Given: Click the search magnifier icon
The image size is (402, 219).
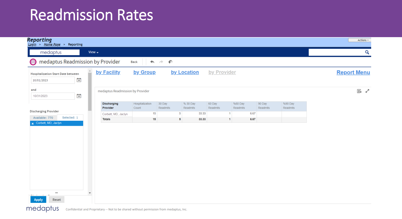Looking at the screenshot, I should coord(367,52).
